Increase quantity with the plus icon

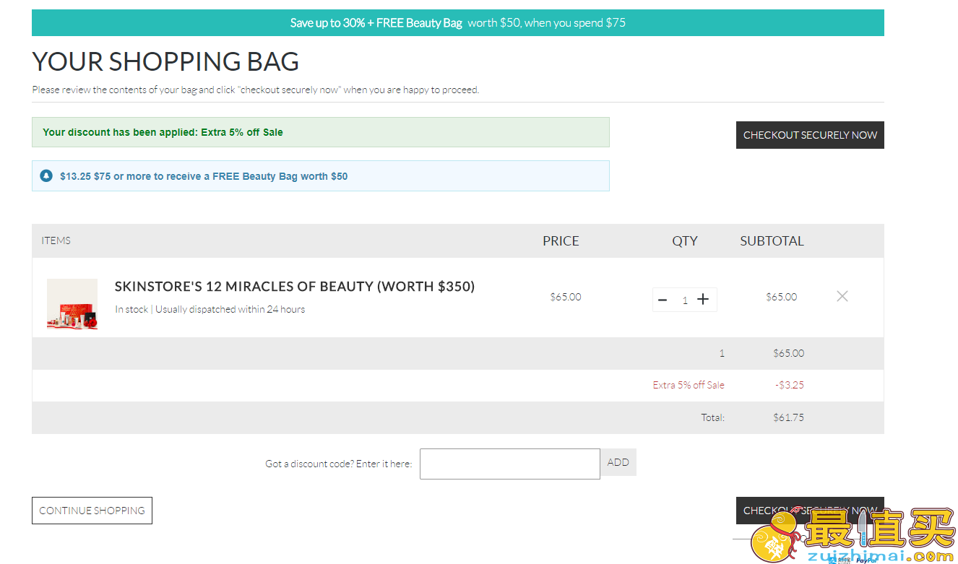[703, 300]
